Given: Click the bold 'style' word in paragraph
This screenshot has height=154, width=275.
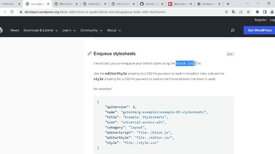Looking at the screenshot, I should tap(98, 79).
